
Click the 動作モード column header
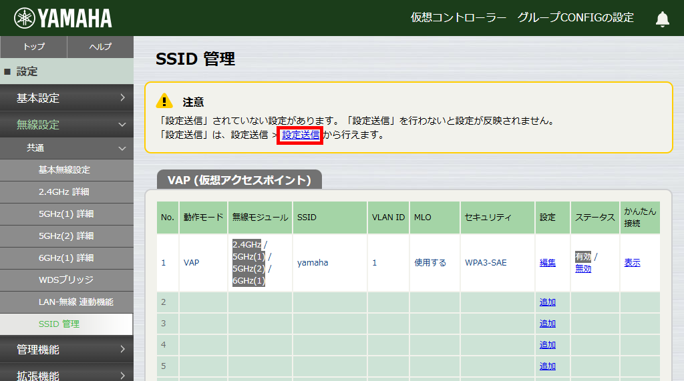(203, 217)
